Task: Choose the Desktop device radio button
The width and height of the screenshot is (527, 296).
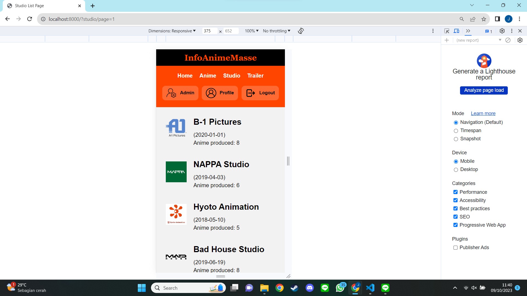Action: pos(456,170)
